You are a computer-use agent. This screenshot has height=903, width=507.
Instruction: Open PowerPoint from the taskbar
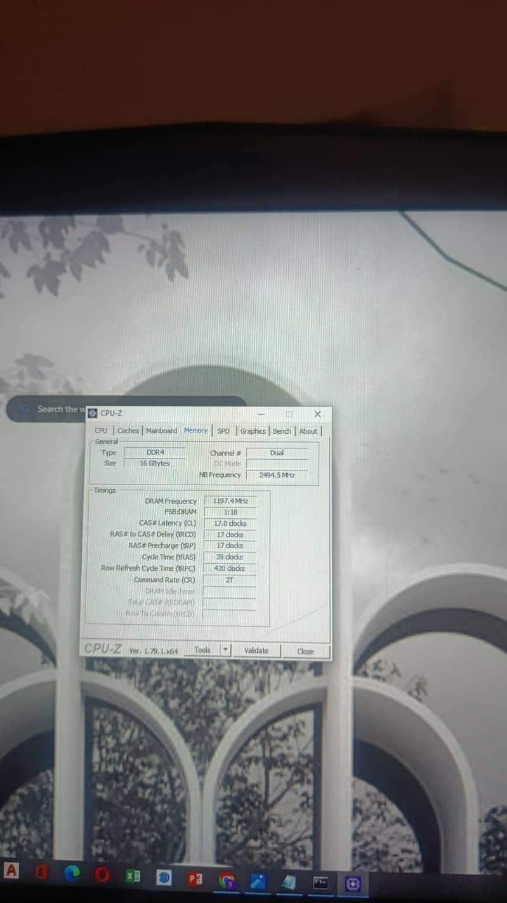click(195, 880)
